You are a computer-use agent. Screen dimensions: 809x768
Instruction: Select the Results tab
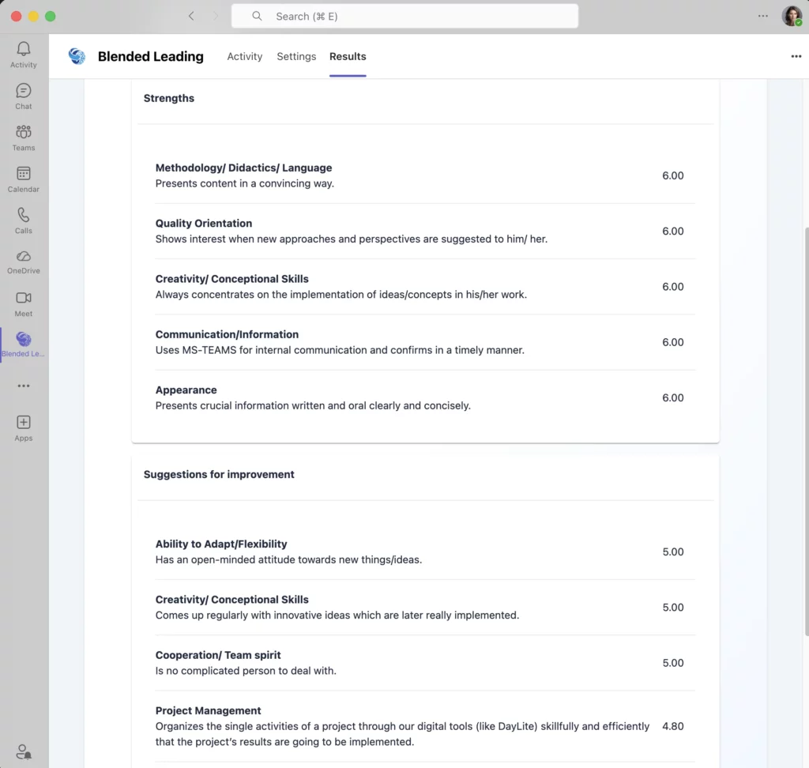point(348,56)
